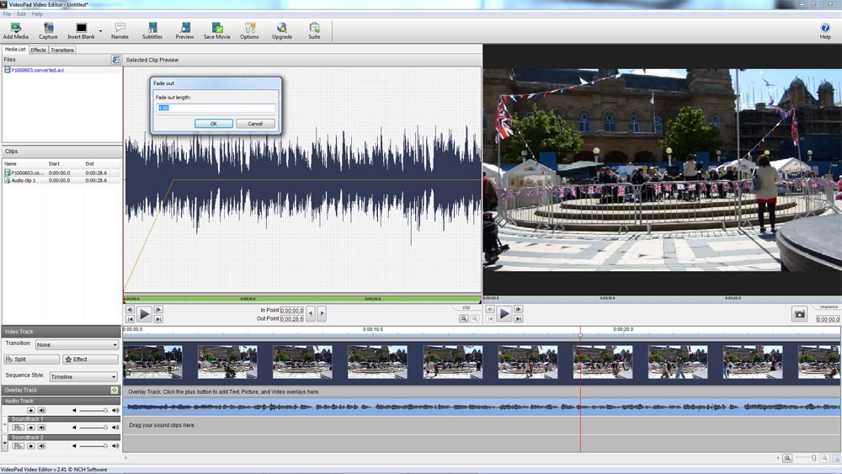Click the Split button
Image resolution: width=842 pixels, height=474 pixels.
(31, 359)
